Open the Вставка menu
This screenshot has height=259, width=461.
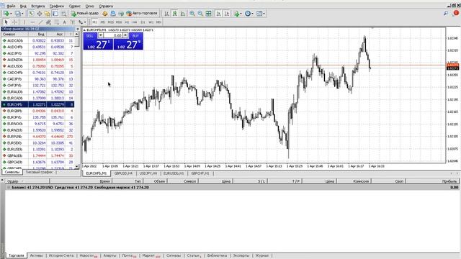coord(38,6)
